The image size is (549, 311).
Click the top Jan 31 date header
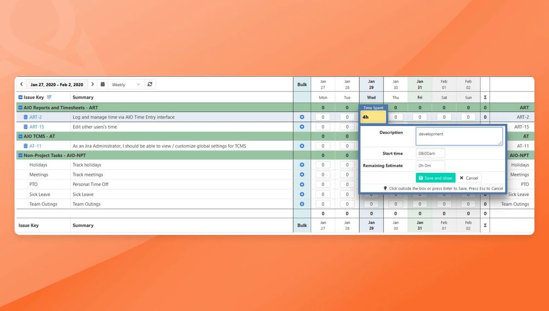[420, 84]
